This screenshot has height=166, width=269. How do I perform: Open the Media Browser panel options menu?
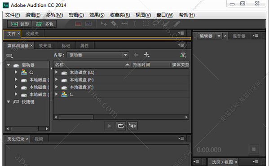181,45
